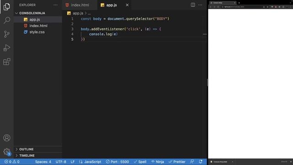Viewport: 293px width, 165px height.
Task: Toggle the Spell checker status item
Action: point(140,162)
